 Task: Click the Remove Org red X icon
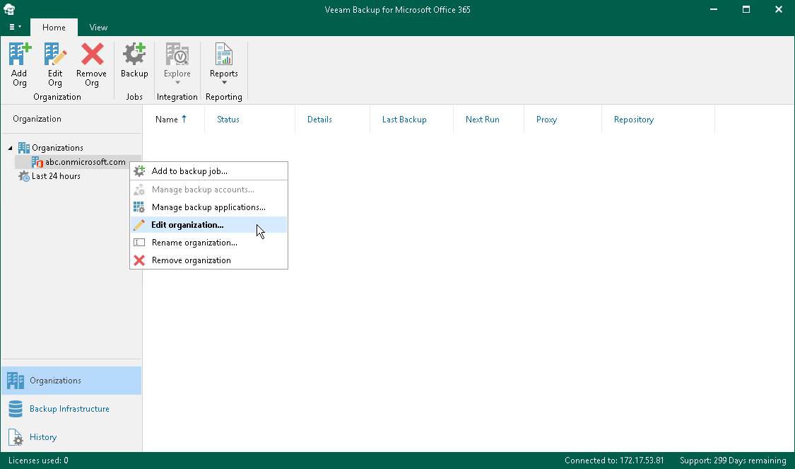(x=92, y=54)
